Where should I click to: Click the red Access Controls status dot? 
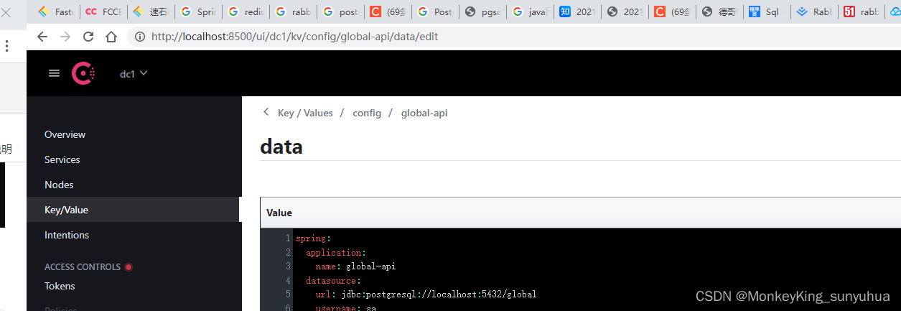[129, 267]
